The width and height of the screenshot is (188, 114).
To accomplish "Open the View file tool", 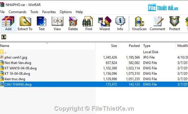I will click(x=57, y=23).
